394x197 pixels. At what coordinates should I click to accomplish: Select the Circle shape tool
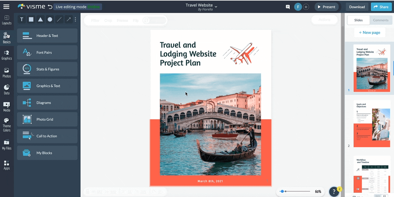pos(50,19)
